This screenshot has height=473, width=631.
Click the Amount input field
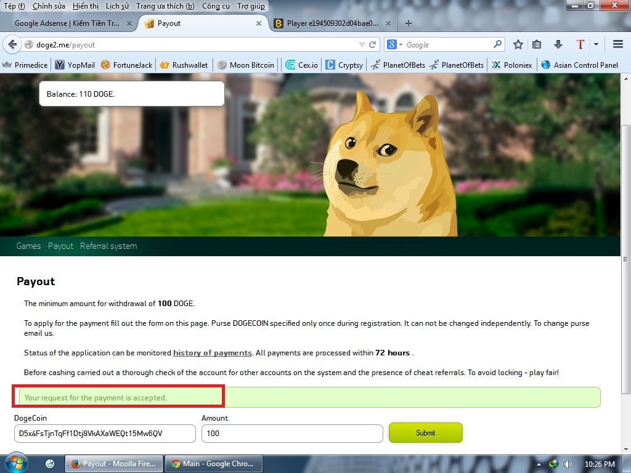pyautogui.click(x=292, y=433)
